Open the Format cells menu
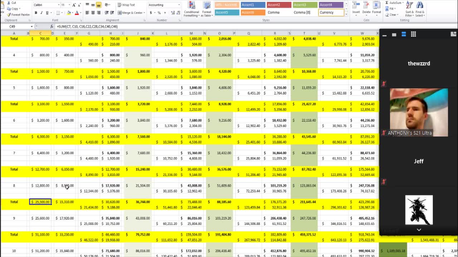 tap(376, 9)
